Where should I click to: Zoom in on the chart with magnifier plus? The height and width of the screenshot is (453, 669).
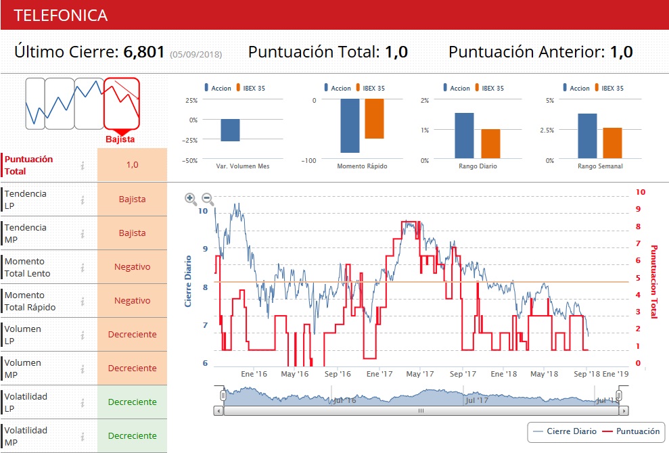190,198
